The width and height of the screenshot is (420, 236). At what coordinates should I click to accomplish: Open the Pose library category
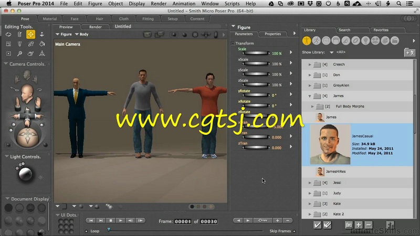click(x=317, y=41)
